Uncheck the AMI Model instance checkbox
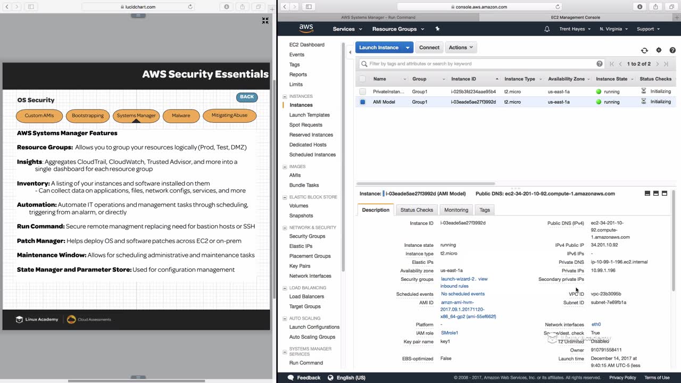This screenshot has height=383, width=681. coord(363,102)
